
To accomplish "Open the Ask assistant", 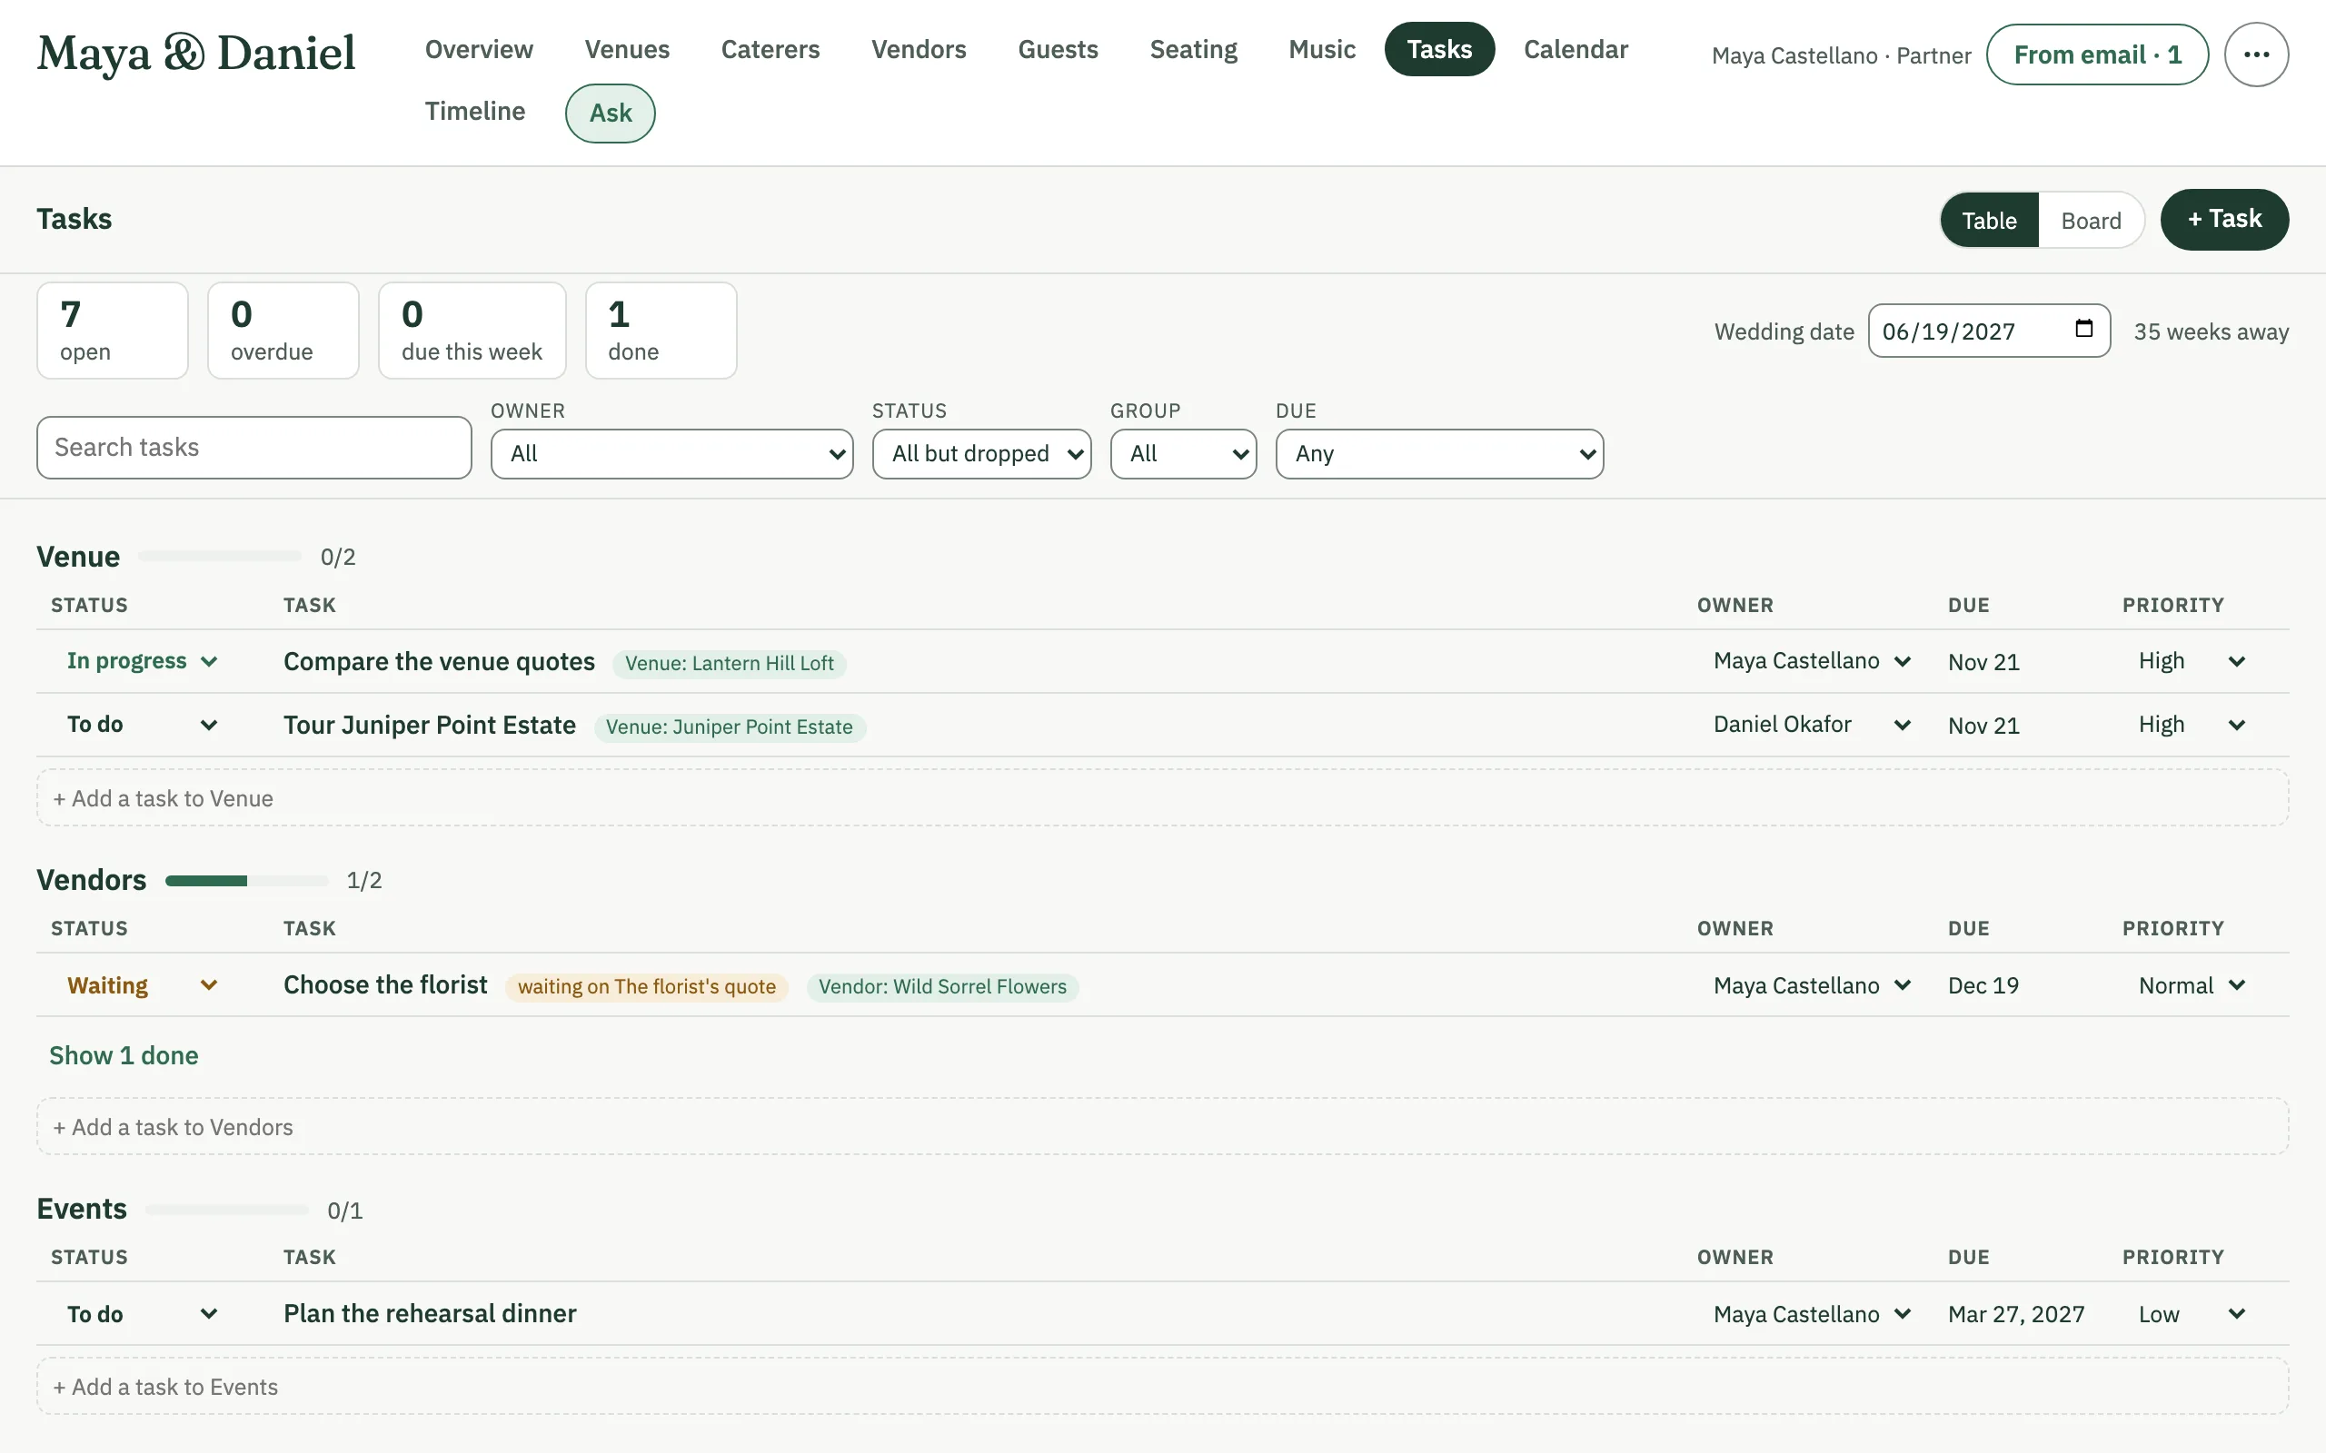I will (x=611, y=114).
